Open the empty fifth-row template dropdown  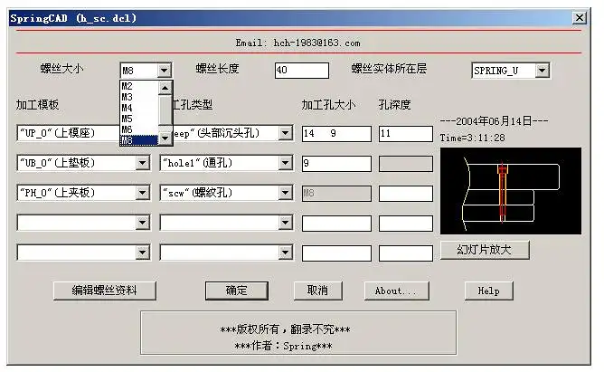tap(143, 253)
